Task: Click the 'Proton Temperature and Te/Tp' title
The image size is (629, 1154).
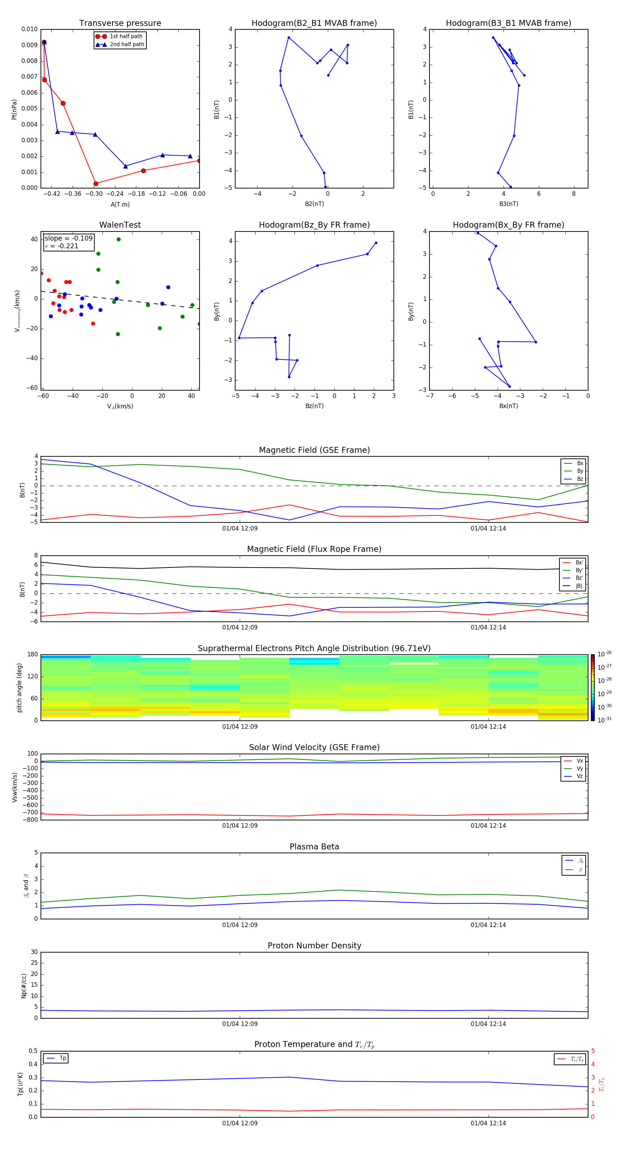Action: pos(314,1045)
